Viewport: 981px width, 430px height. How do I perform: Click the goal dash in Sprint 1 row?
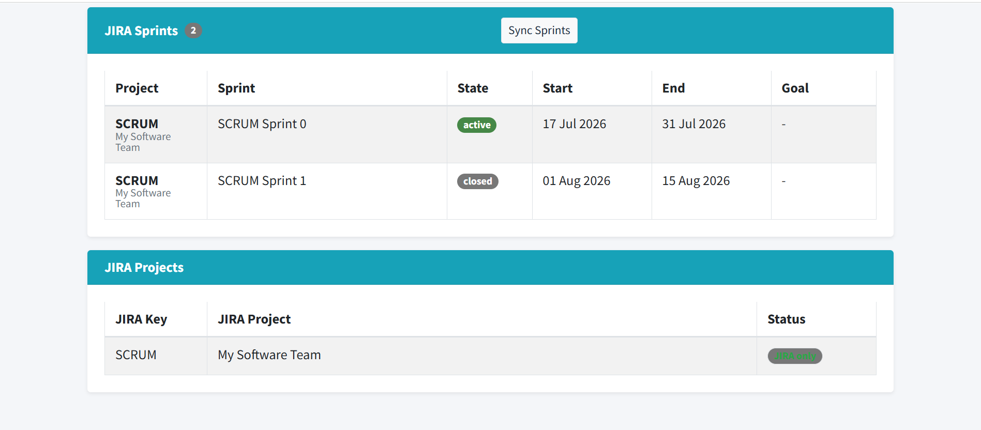pos(783,181)
